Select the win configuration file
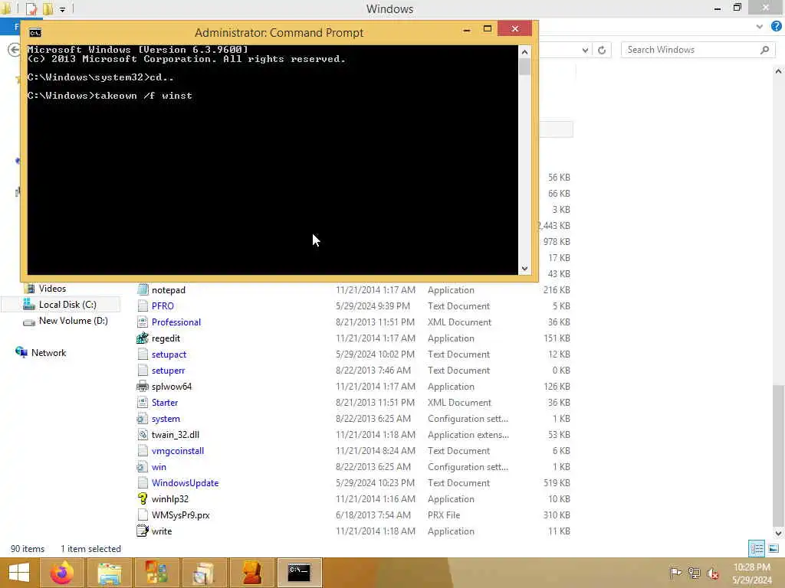This screenshot has height=588, width=785. tap(159, 467)
